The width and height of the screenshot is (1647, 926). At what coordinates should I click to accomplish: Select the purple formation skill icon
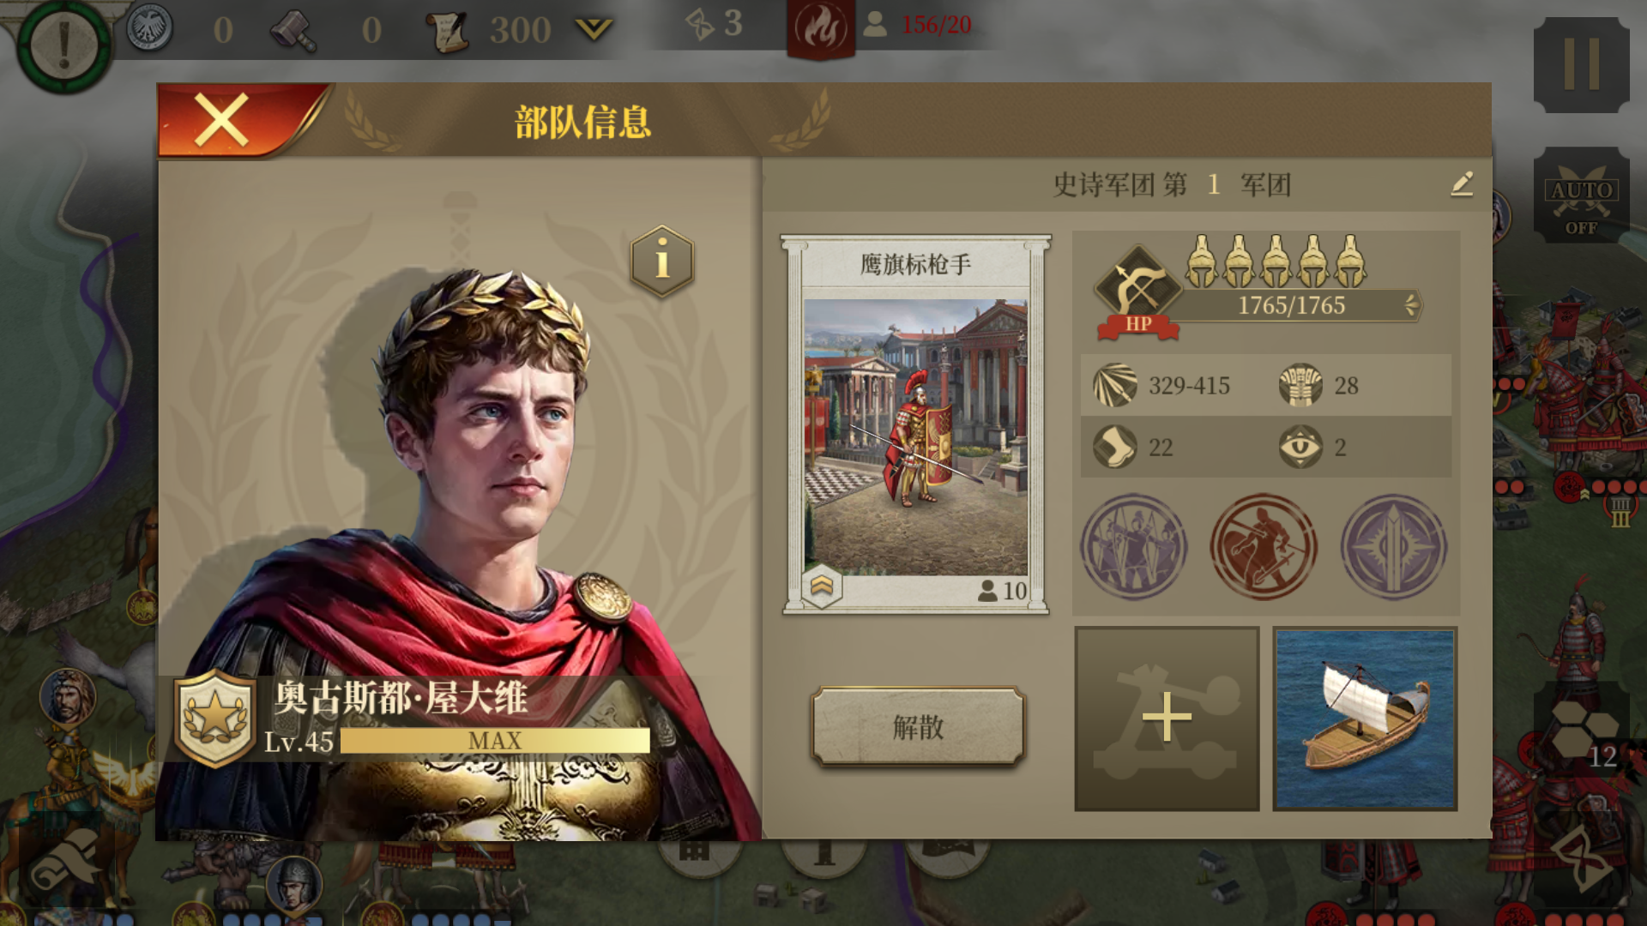1133,546
